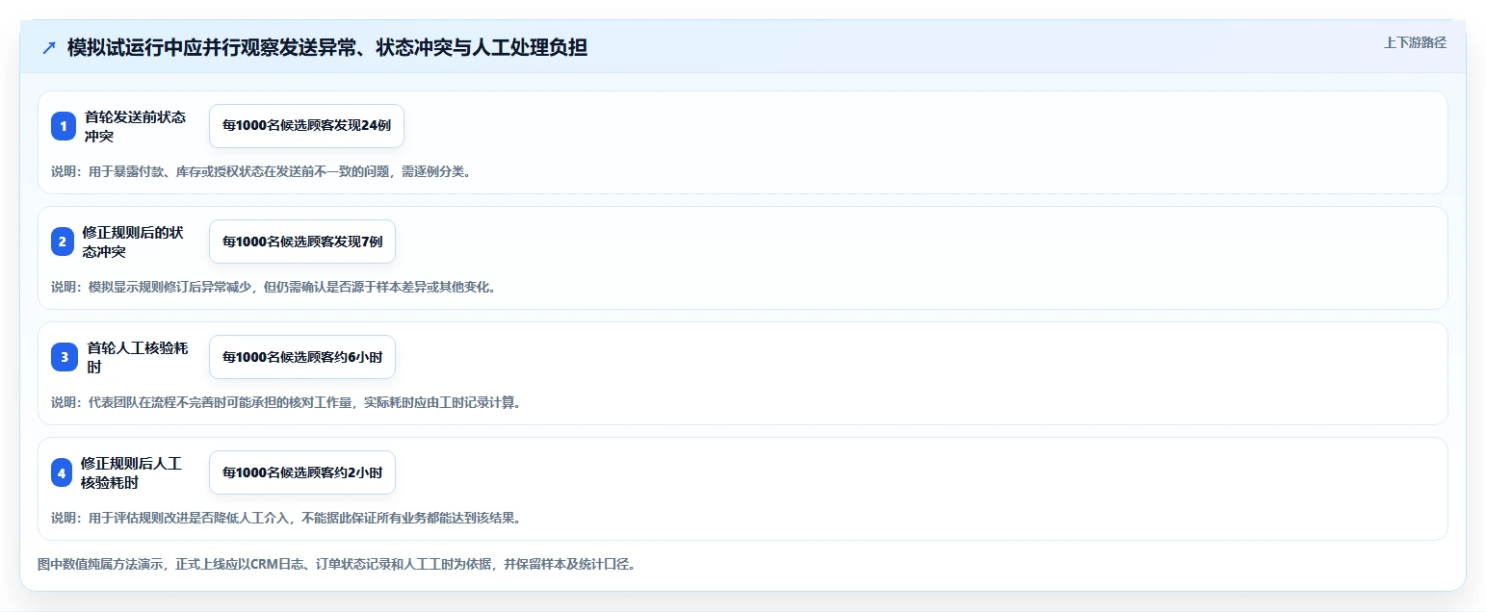Click the note starting 说明：模拟显示规则修订后

tap(274, 287)
